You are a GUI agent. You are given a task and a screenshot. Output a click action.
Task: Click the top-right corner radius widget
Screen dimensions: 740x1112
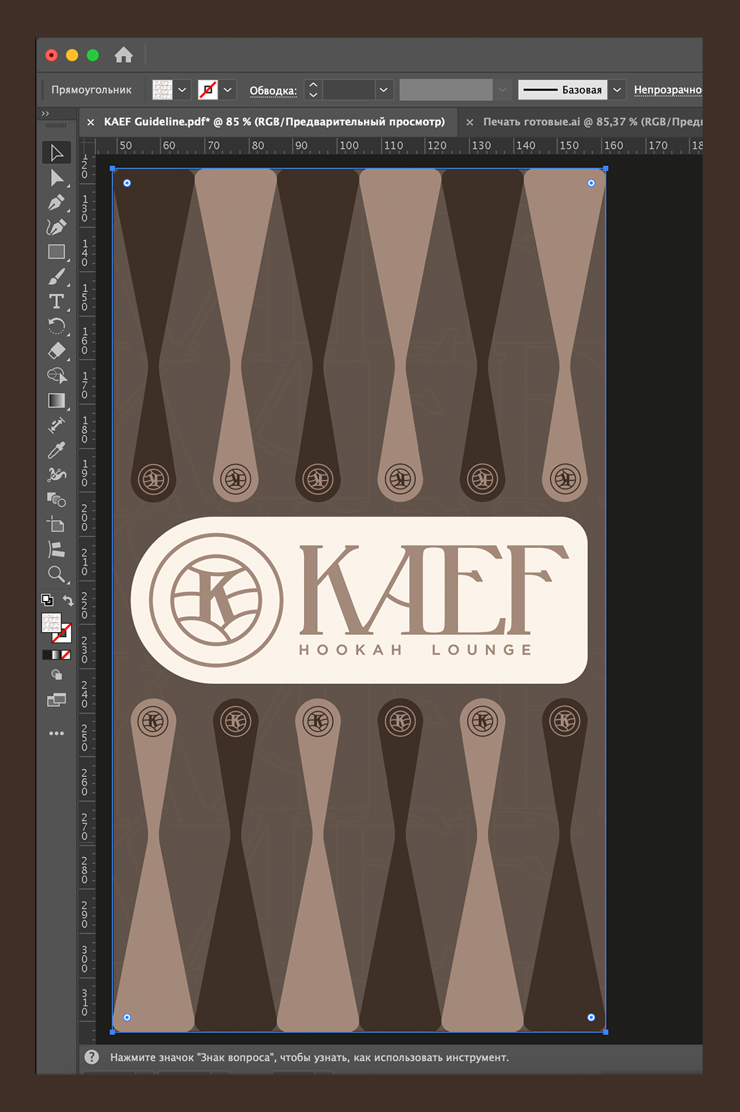[x=591, y=183]
